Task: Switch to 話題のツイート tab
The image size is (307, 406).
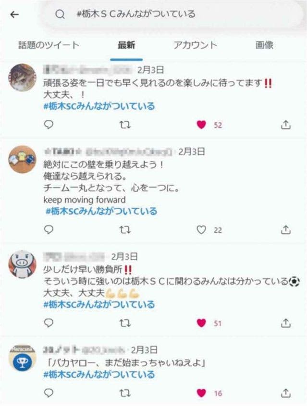Action: pyautogui.click(x=49, y=45)
